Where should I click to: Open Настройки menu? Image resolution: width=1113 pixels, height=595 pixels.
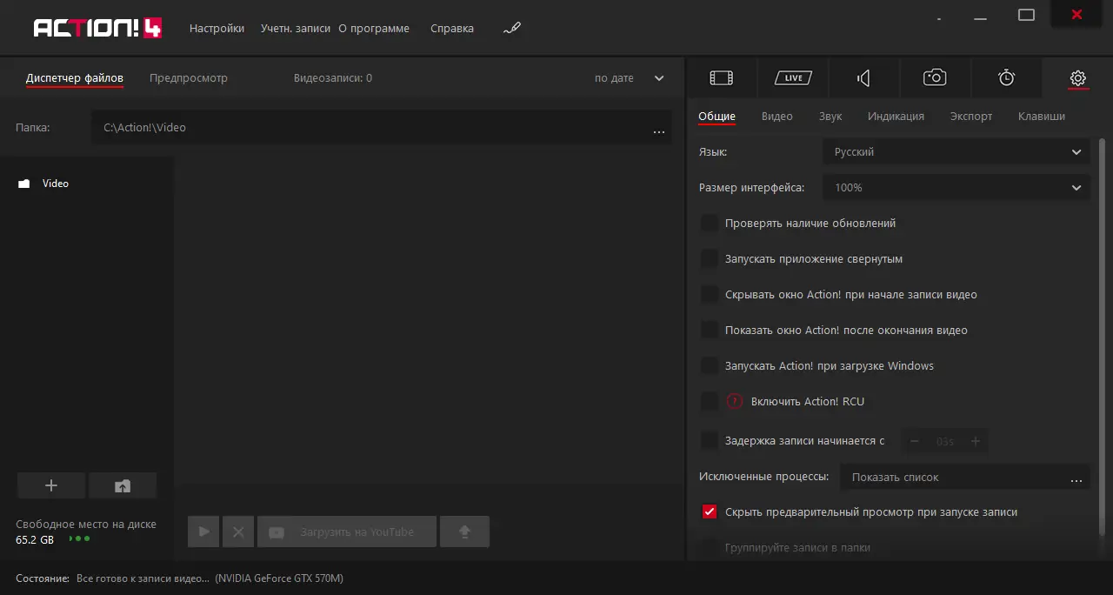point(217,28)
